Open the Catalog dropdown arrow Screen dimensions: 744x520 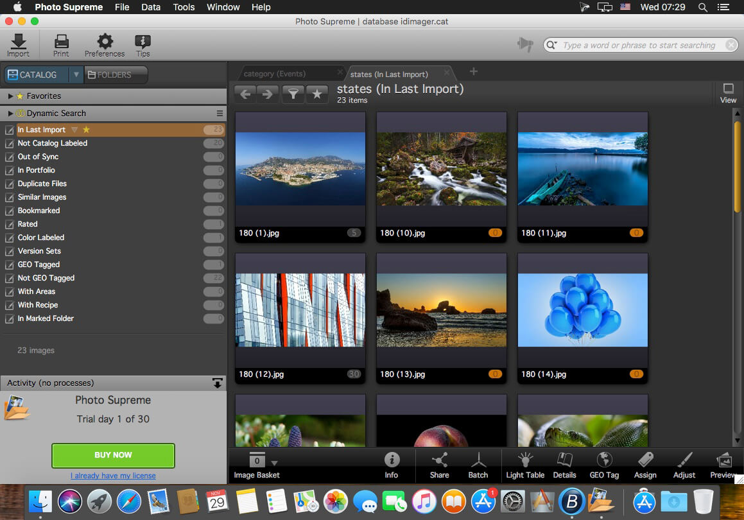(x=76, y=74)
